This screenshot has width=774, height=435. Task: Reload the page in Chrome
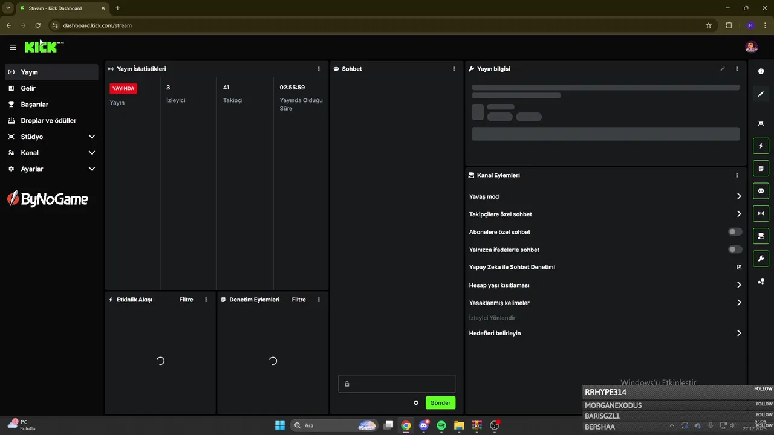point(37,25)
